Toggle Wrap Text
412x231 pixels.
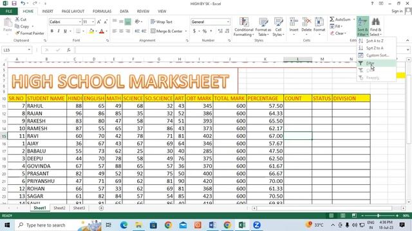click(162, 22)
